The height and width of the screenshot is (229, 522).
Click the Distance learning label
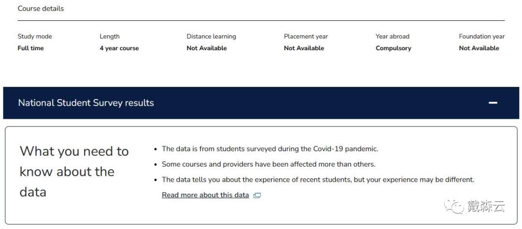pos(211,36)
